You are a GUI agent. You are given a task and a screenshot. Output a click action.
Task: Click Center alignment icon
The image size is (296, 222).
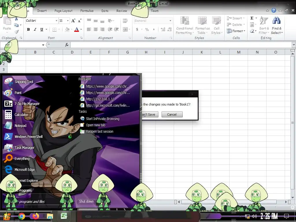click(95, 29)
